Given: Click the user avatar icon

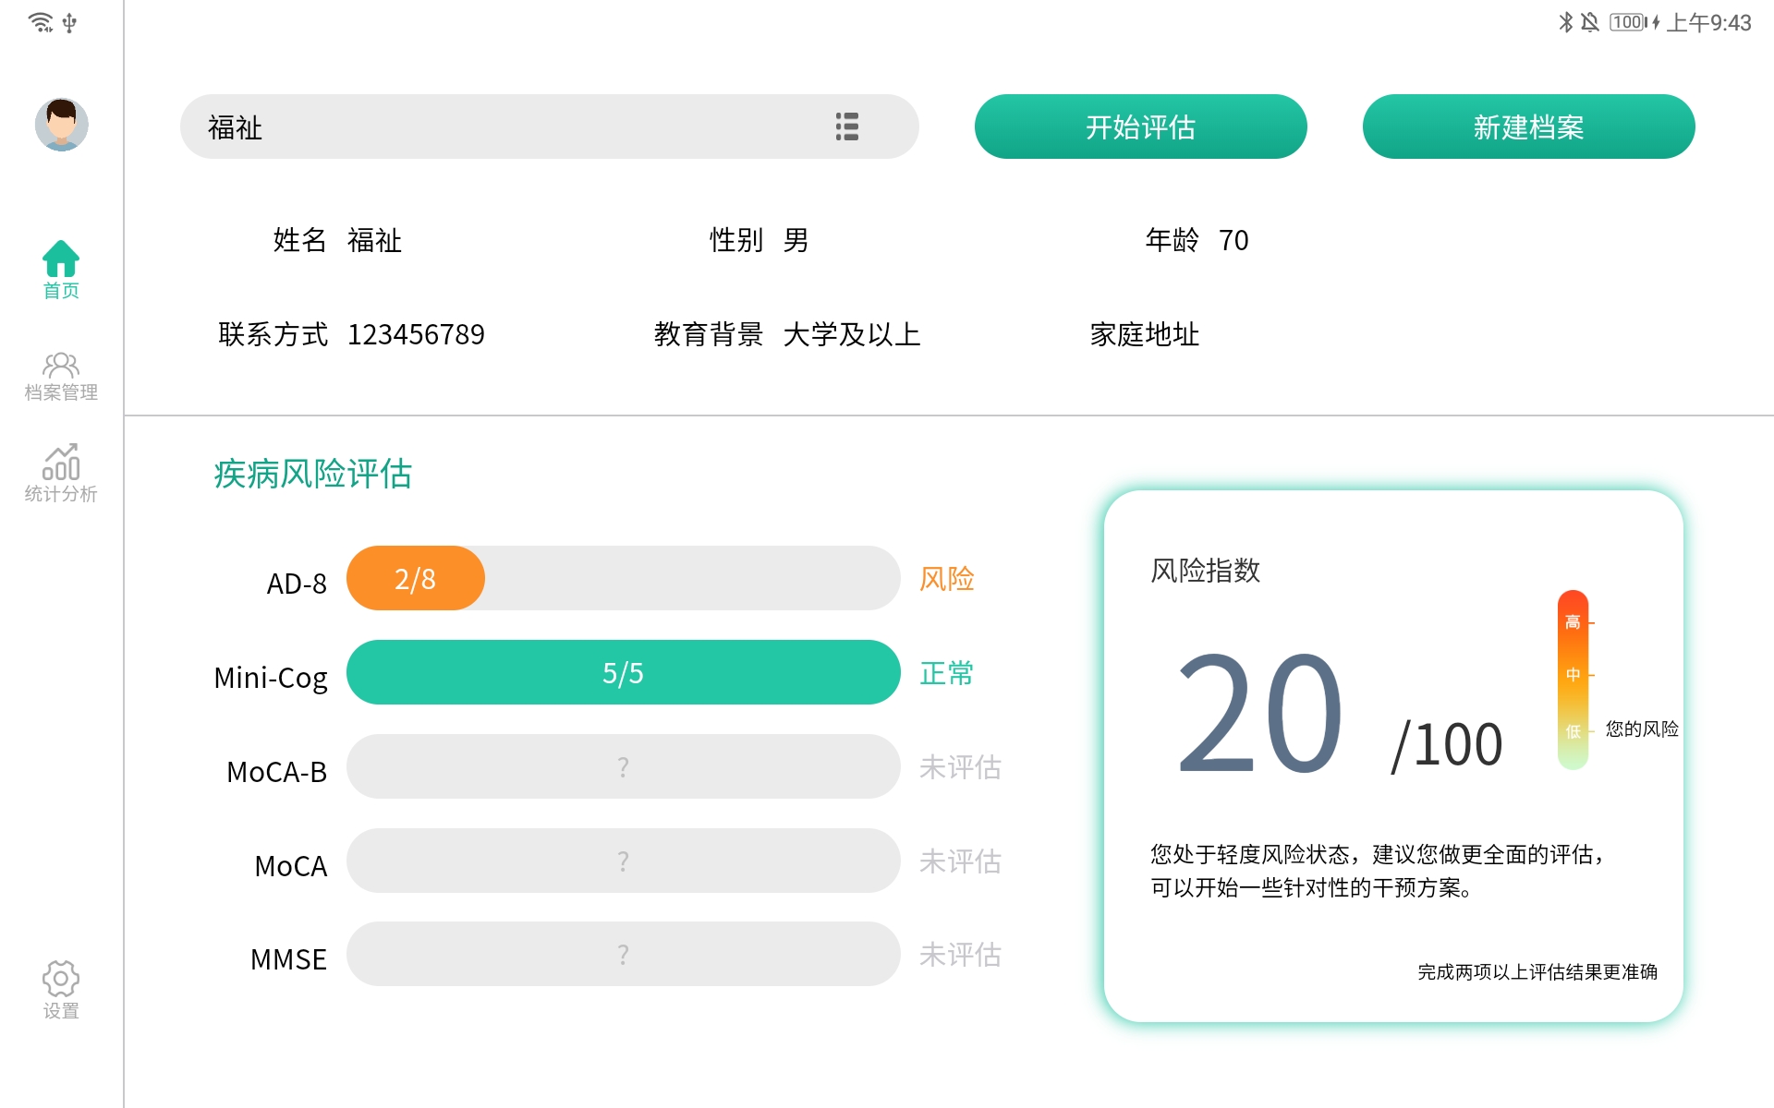Looking at the screenshot, I should [x=61, y=125].
